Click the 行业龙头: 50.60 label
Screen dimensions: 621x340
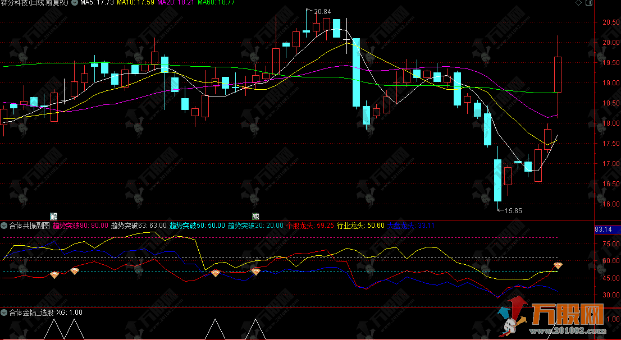point(361,226)
